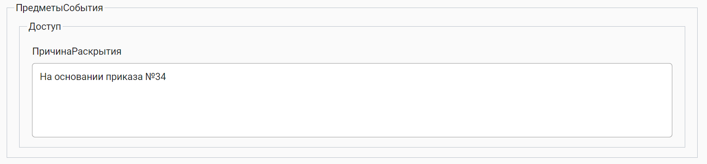Select the ПредметыСобытия section legend
Viewport: 707px width, 164px height.
pyautogui.click(x=59, y=8)
